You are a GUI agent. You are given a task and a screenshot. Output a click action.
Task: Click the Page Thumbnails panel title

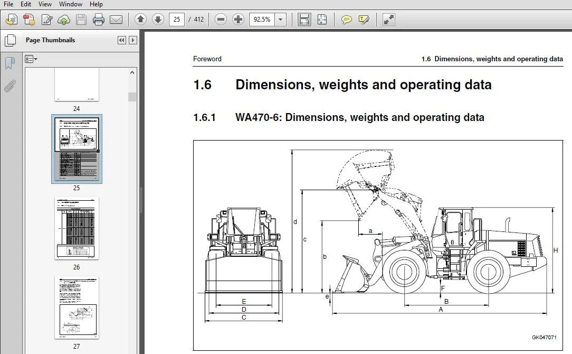[x=50, y=40]
